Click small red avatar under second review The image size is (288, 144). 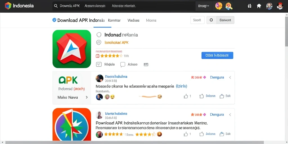(x=99, y=134)
